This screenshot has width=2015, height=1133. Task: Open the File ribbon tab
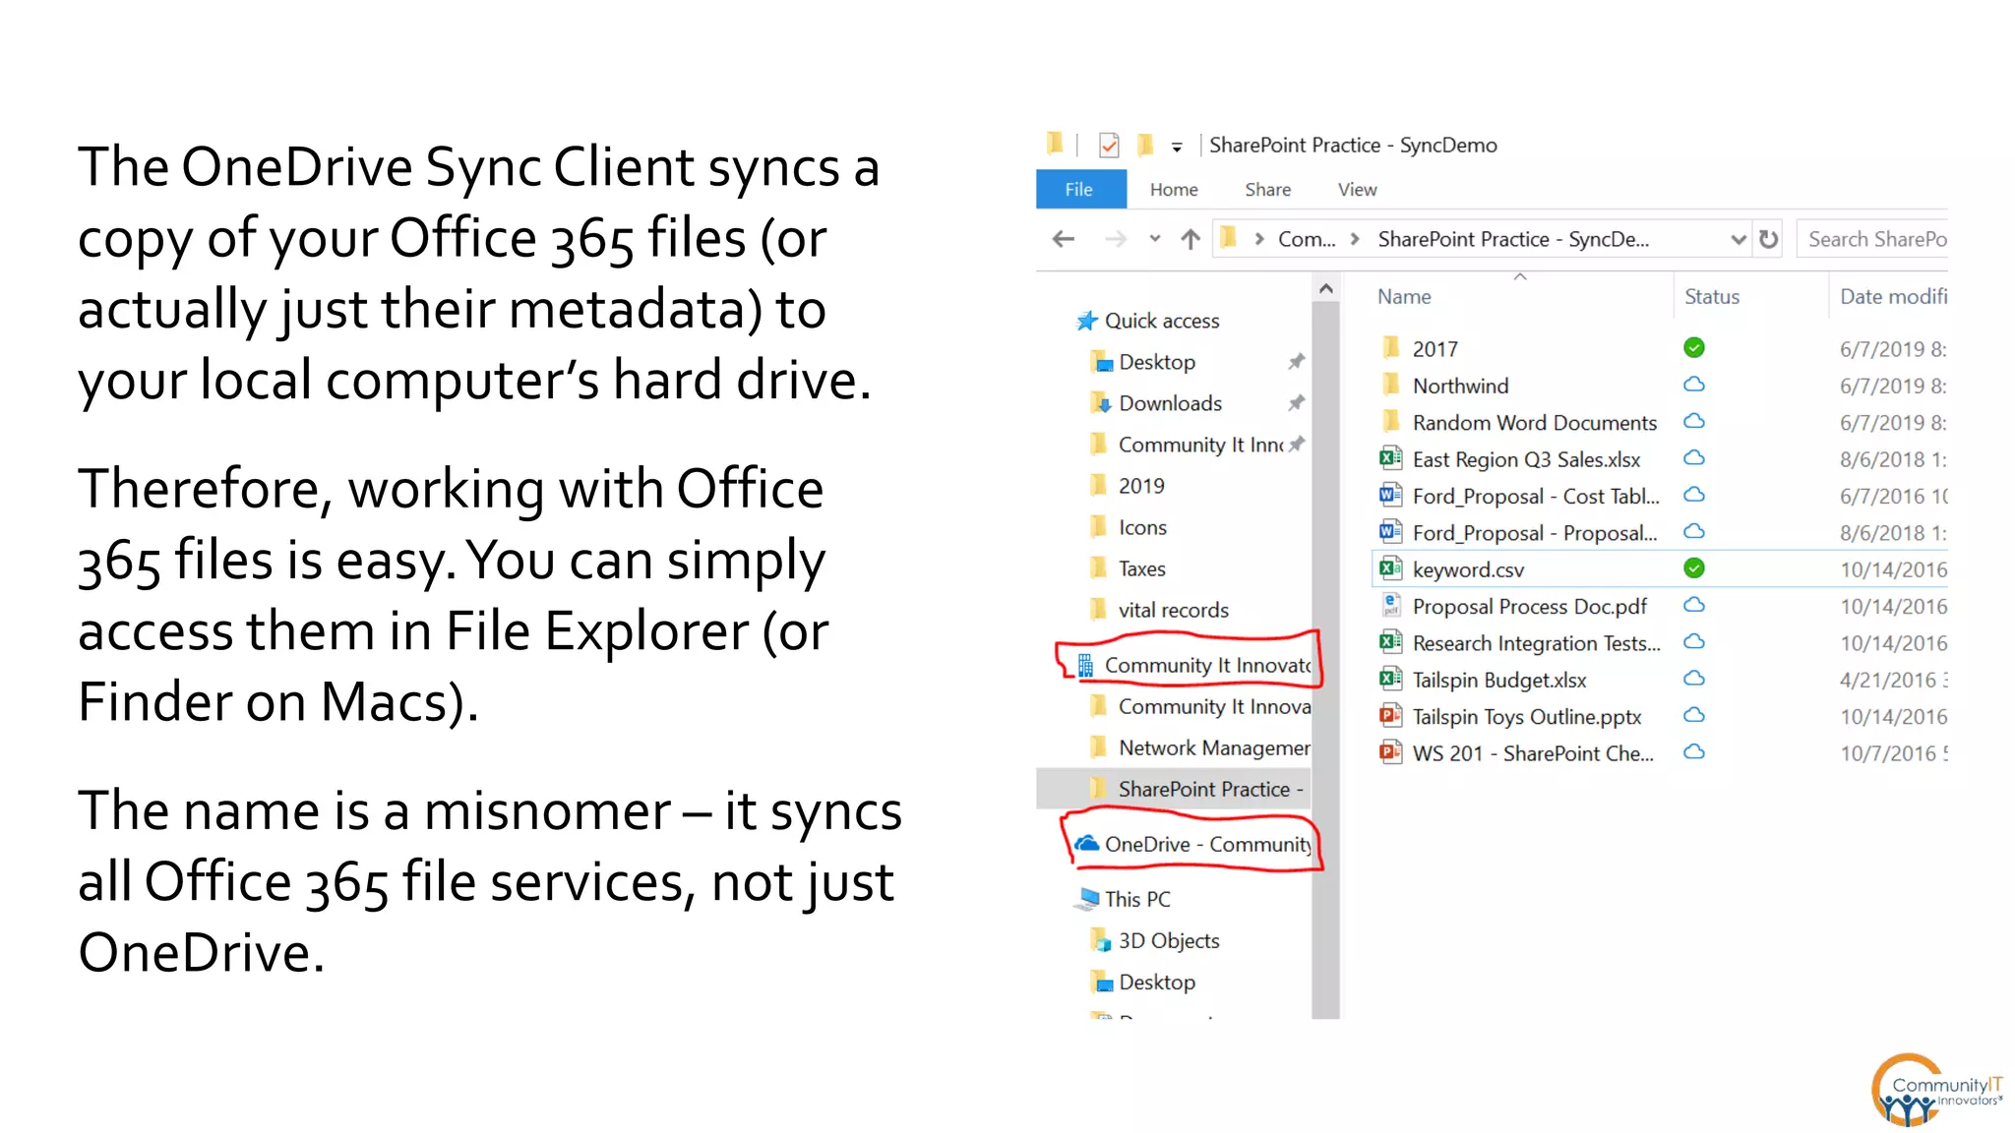(x=1080, y=189)
